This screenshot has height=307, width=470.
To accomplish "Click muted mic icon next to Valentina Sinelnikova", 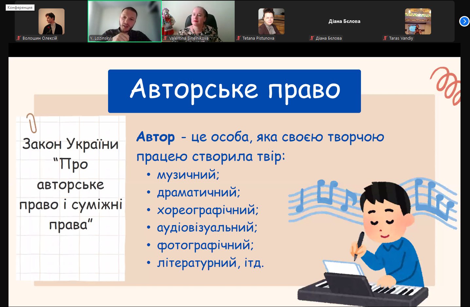I will coord(165,38).
